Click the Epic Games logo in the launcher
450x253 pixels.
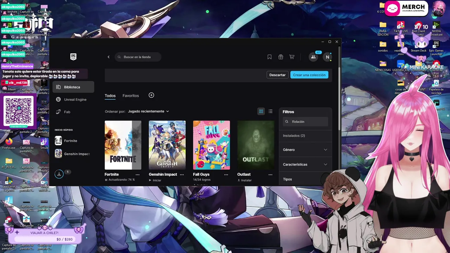tap(73, 57)
